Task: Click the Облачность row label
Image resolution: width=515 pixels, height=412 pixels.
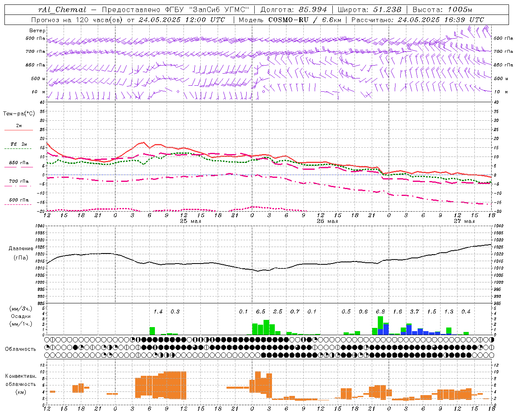Action: (21, 349)
